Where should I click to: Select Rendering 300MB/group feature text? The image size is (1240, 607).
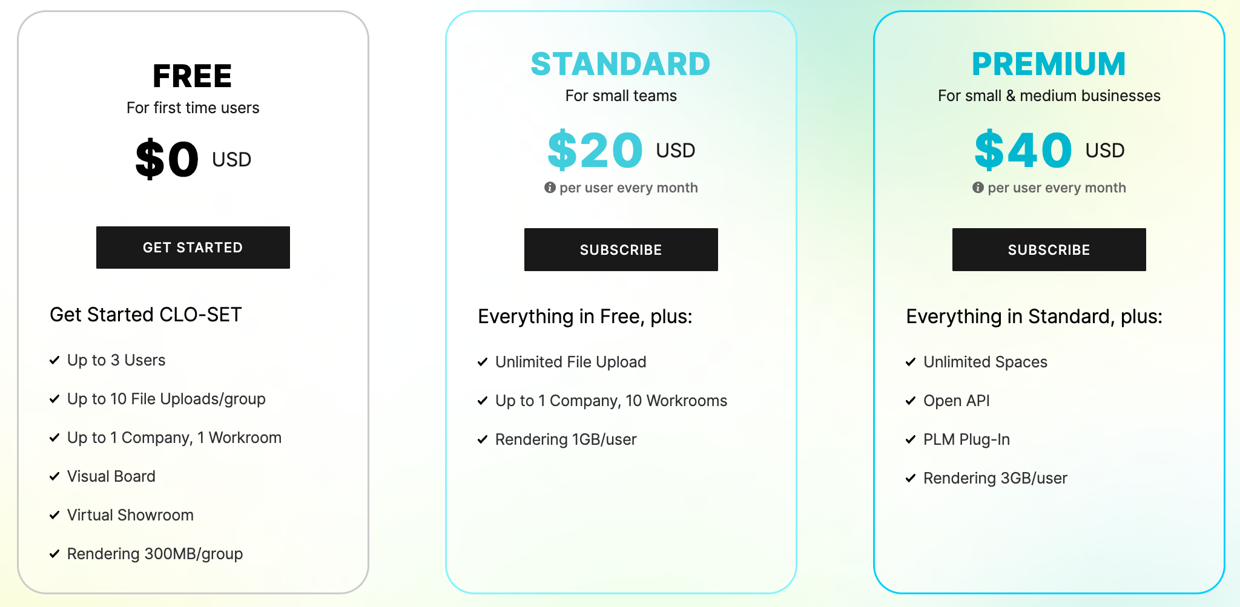(x=155, y=554)
